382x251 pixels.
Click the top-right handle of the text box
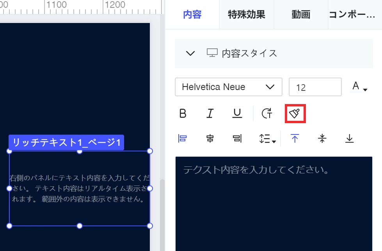tap(150, 151)
